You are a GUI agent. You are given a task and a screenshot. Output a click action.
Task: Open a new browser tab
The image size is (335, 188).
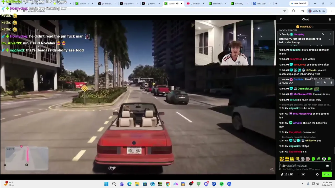coord(276,4)
